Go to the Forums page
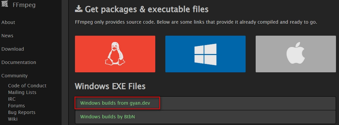The height and width of the screenshot is (125, 339). coord(16,106)
